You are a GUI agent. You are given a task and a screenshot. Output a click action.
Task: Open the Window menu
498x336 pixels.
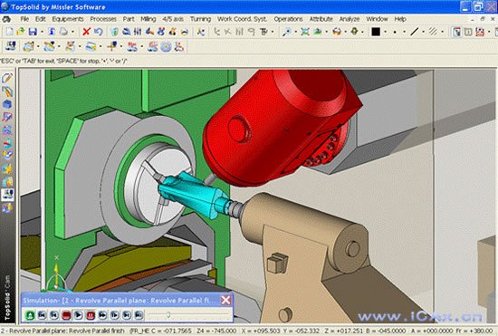[x=377, y=19]
